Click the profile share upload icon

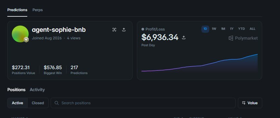coord(124,30)
